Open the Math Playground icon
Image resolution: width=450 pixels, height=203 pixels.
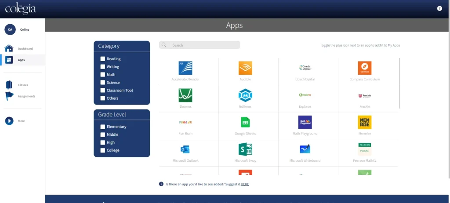click(305, 122)
